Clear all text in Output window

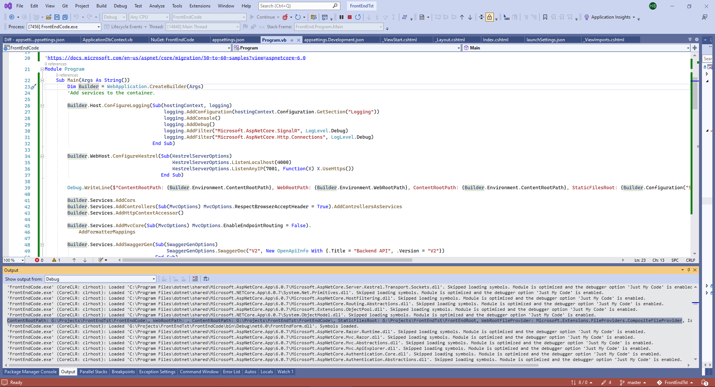pyautogui.click(x=195, y=279)
